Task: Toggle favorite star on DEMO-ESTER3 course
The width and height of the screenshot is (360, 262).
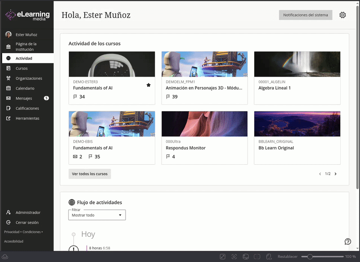Action: point(148,85)
